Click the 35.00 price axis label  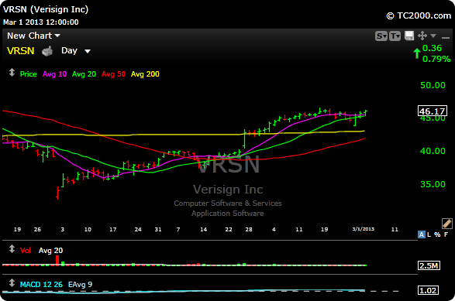[433, 184]
